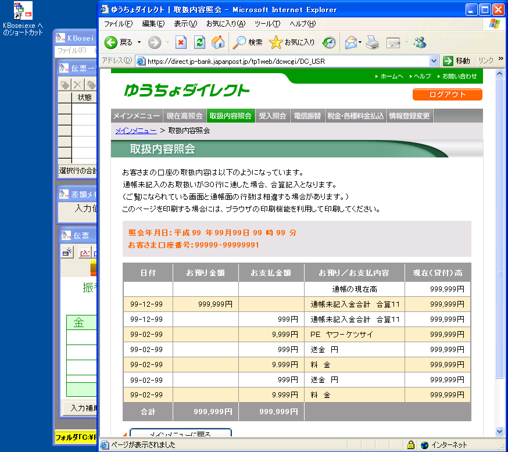Click the ゆうちょダイレクト logo
Viewport: 508px width, 452px height.
coord(187,90)
